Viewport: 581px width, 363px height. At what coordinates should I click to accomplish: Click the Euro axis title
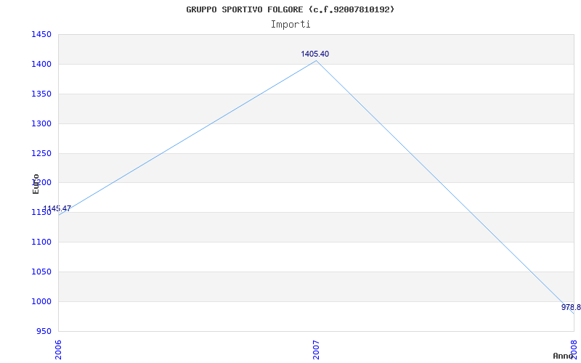[x=36, y=184]
